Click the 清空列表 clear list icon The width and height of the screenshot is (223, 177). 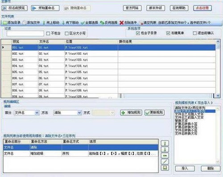(x=141, y=23)
